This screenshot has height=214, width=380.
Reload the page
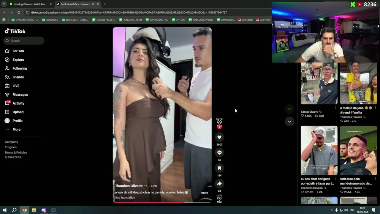pyautogui.click(x=19, y=12)
